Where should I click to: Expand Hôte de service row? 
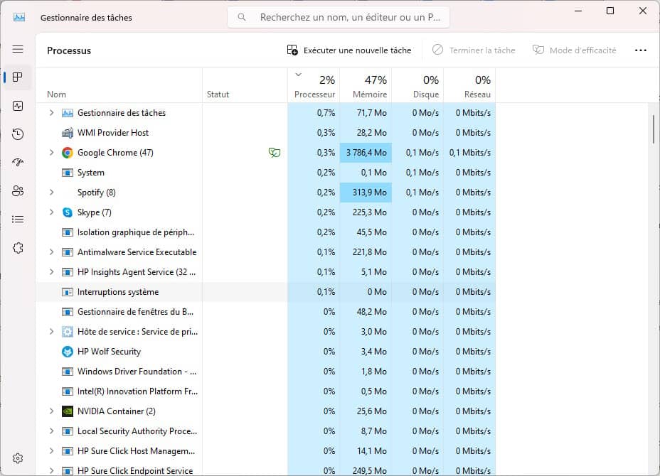click(x=51, y=332)
